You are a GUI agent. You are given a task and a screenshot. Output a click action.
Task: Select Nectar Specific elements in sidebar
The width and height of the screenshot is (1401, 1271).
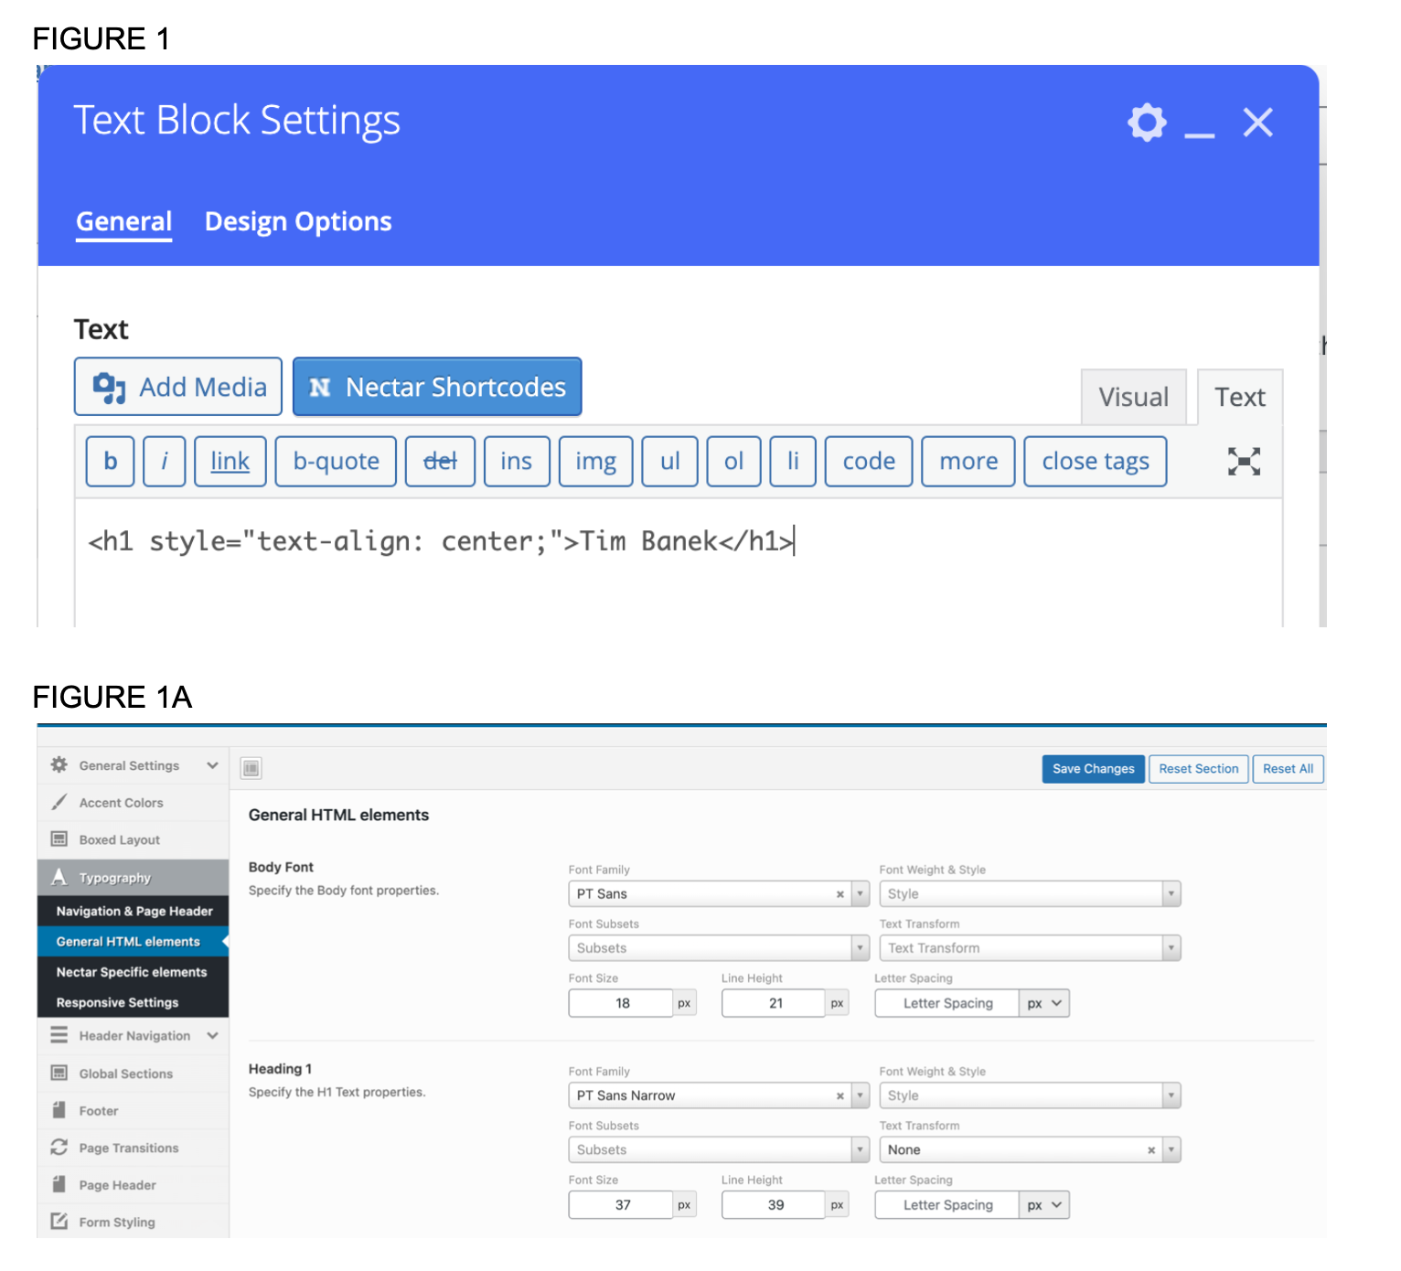[132, 972]
